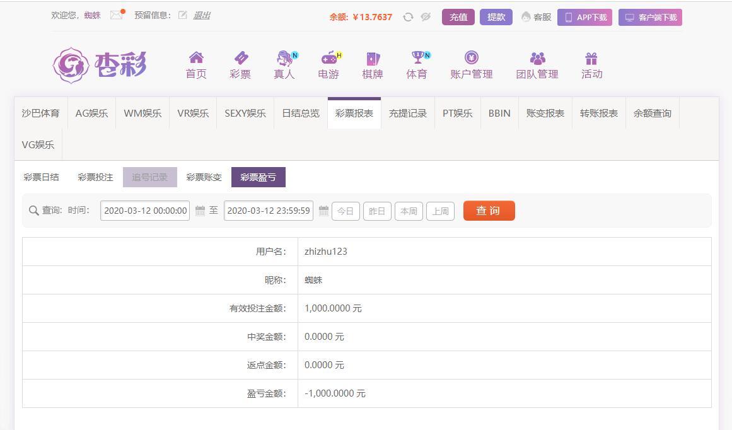The height and width of the screenshot is (430, 732).
Task: Select the 上周 quick date button
Action: pos(440,211)
